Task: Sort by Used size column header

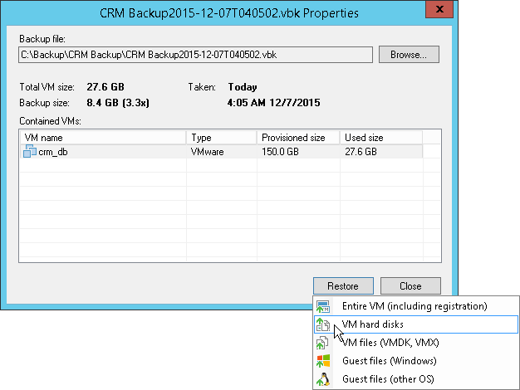Action: [x=381, y=138]
